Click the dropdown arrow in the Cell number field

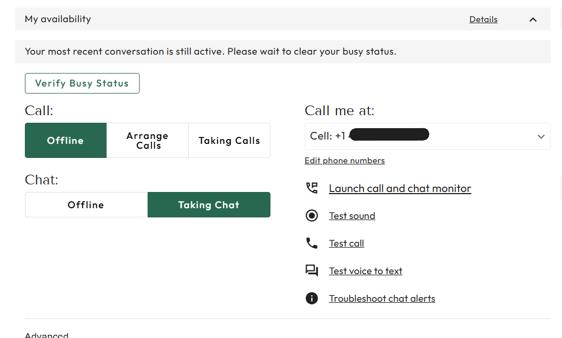[541, 137]
